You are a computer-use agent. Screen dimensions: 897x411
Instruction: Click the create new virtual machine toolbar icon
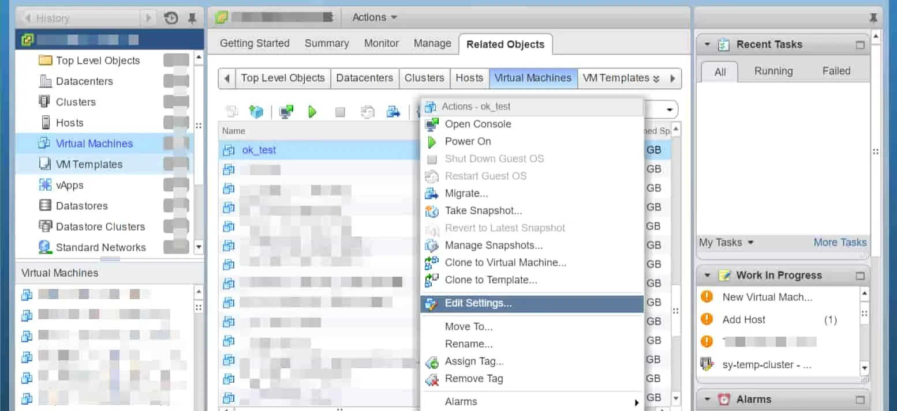point(256,112)
